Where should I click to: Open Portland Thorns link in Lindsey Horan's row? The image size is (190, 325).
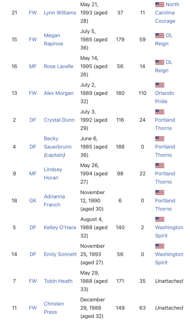coord(165,178)
